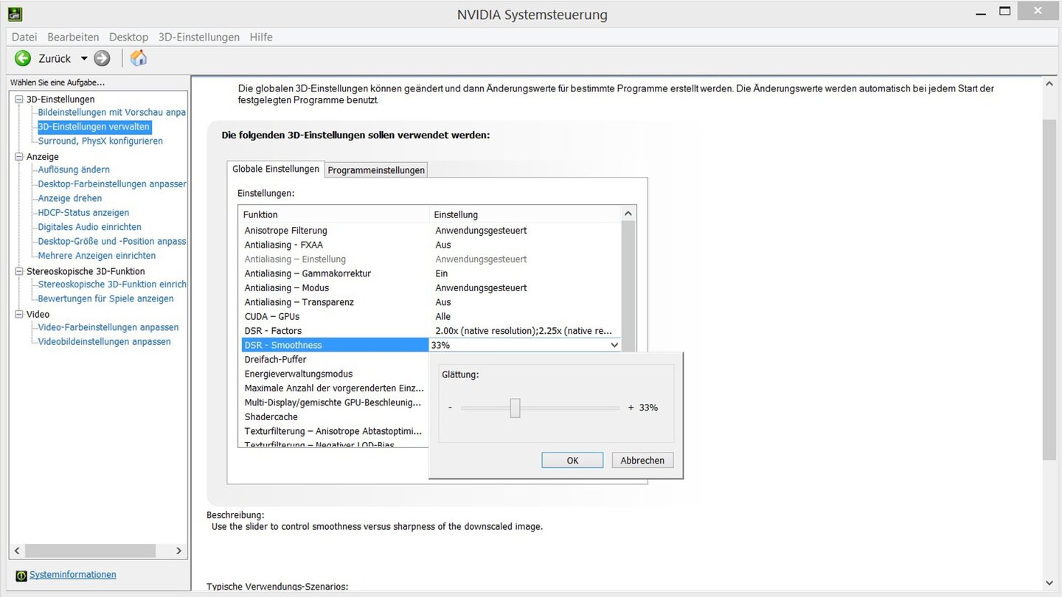Viewport: 1062px width, 597px height.
Task: Click the main page scroll-up arrow
Action: [x=1049, y=84]
